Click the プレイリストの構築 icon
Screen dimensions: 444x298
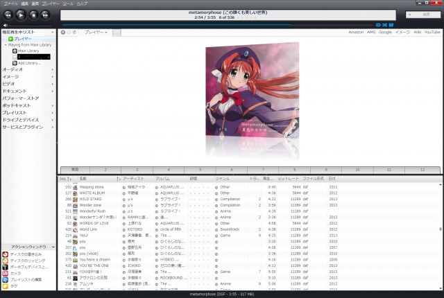5,279
